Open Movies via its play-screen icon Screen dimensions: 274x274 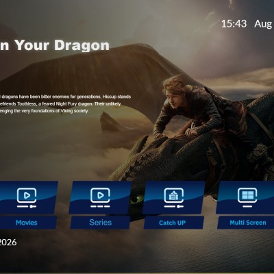tap(27, 197)
